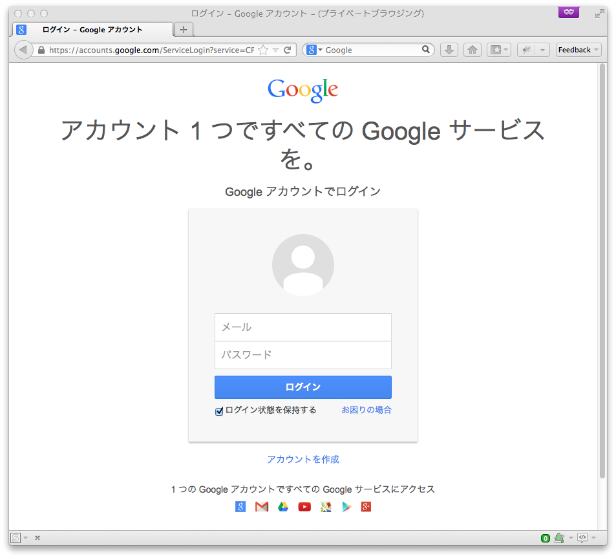Click the Google favicon on the tab
Screen dimensions: 616x558
[21, 30]
